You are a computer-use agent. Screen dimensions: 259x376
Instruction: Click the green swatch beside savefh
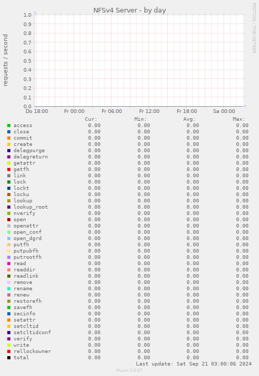point(9,307)
